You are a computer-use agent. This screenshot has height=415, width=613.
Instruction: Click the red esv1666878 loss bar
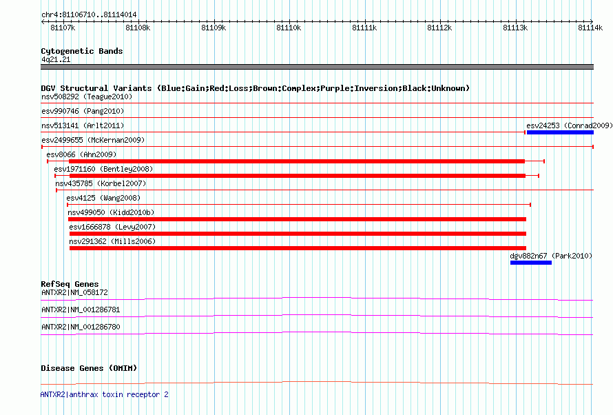point(298,234)
